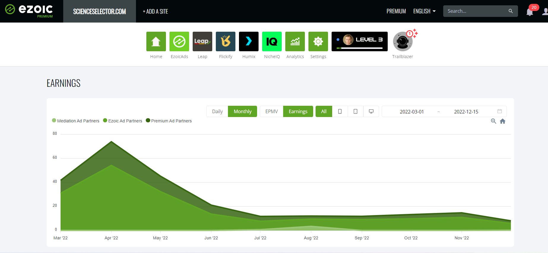This screenshot has height=253, width=548.
Task: Open the Analytics icon
Action: (x=295, y=41)
